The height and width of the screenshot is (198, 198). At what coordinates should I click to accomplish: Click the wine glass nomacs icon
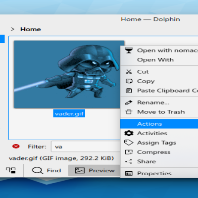pos(129,50)
